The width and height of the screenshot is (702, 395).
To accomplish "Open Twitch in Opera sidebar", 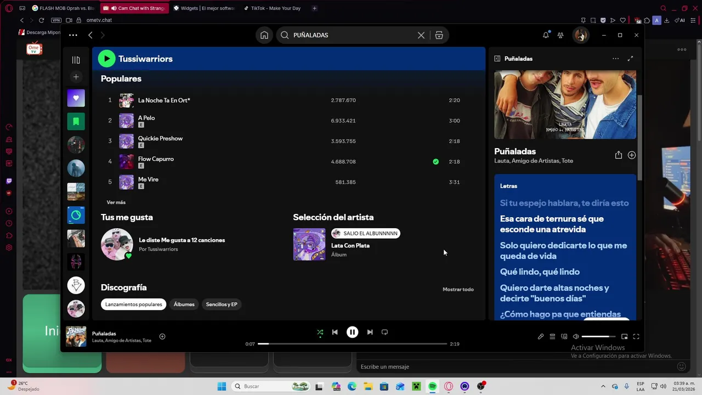I will point(9,181).
